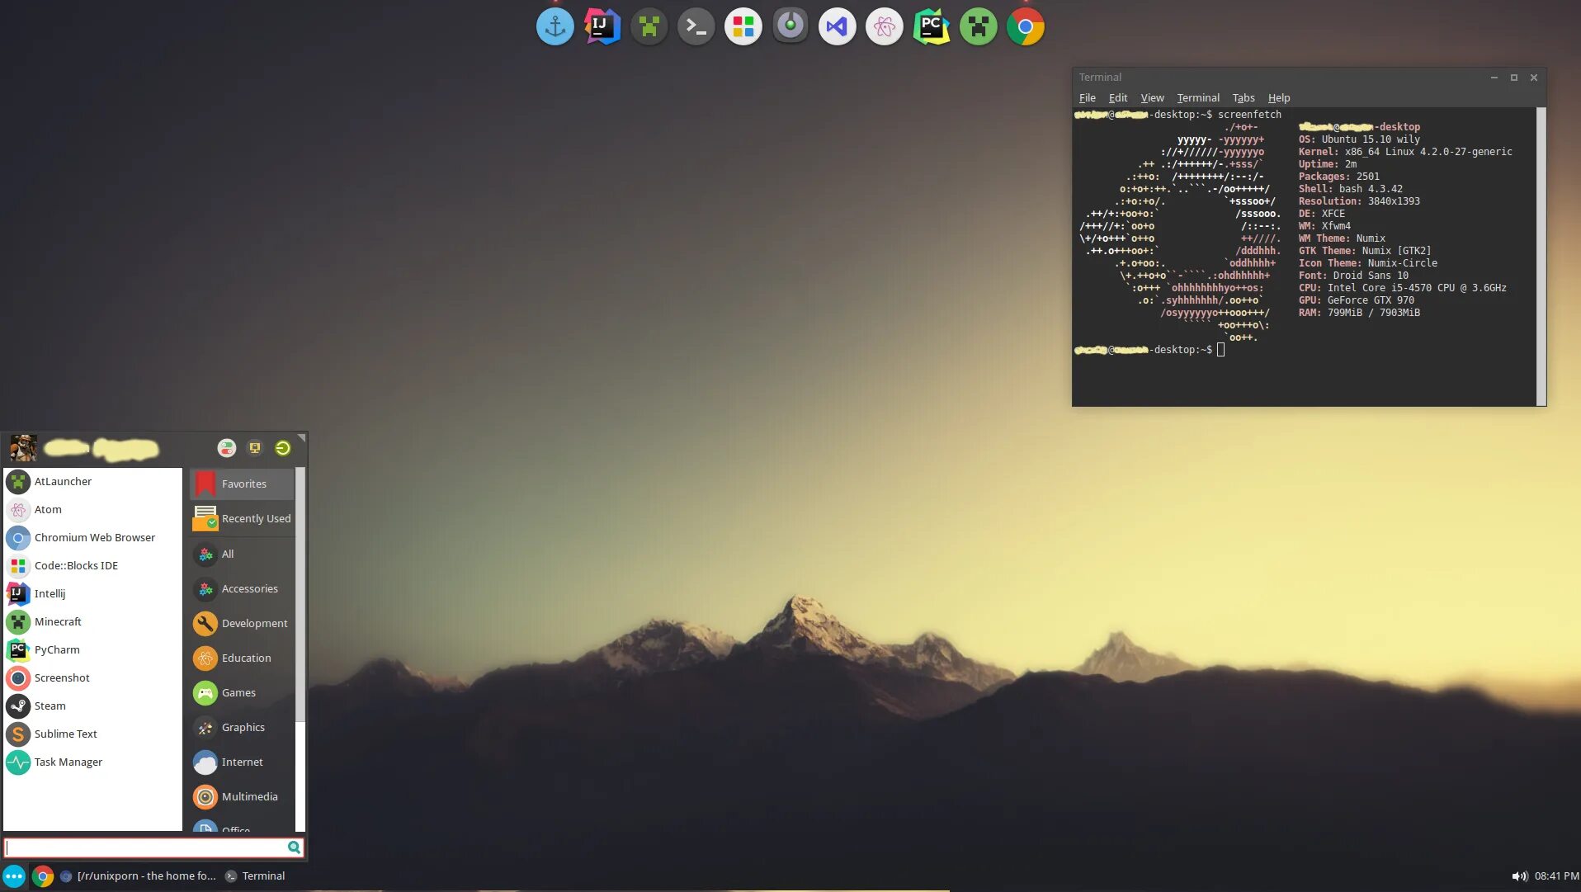Click the log out icon in menu header
This screenshot has width=1581, height=892.
point(283,448)
